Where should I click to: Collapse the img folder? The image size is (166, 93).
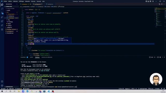(x=12, y=20)
